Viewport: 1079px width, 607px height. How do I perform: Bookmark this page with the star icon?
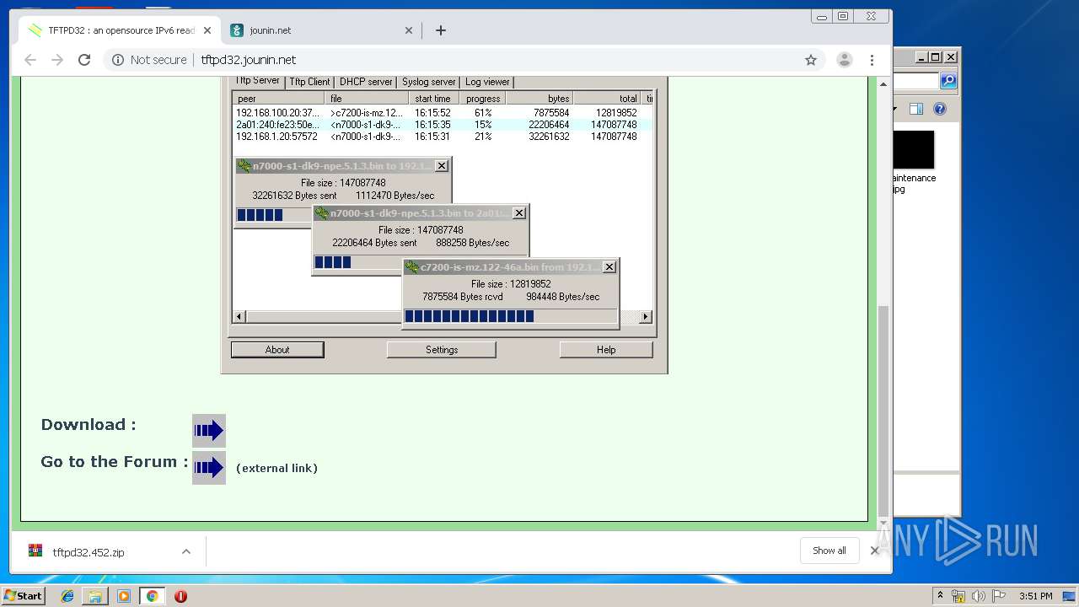pos(811,60)
